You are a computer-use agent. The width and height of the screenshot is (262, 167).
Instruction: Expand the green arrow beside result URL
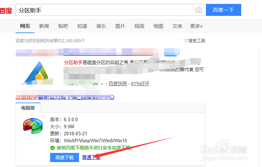tap(102, 84)
